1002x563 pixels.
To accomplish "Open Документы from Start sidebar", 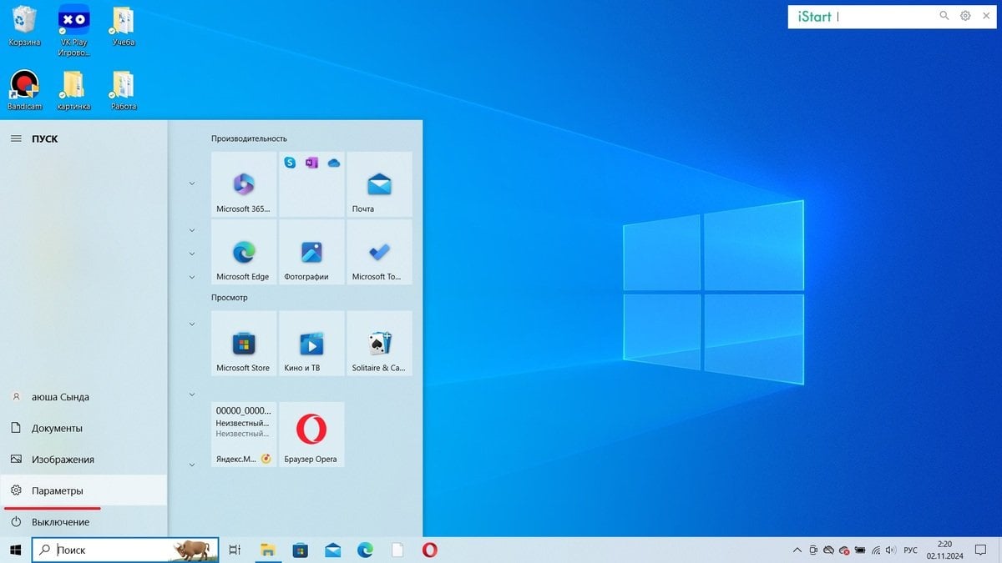I will pos(83,428).
